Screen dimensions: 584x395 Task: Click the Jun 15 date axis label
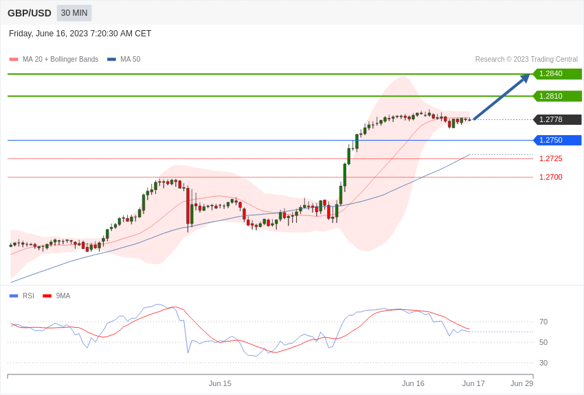tap(220, 383)
